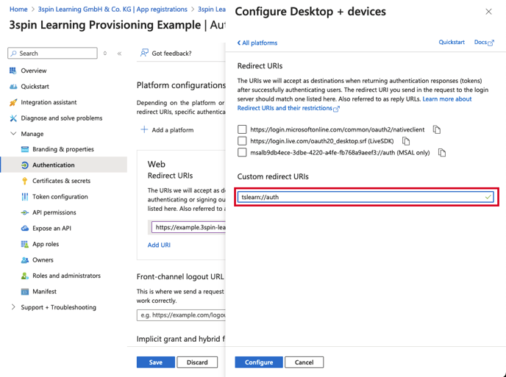This screenshot has width=506, height=377.
Task: Toggle the up-down arrows next to Search
Action: 105,53
